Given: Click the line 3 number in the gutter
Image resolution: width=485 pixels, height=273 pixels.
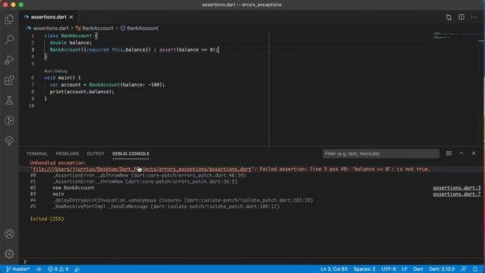Looking at the screenshot, I should (x=33, y=49).
